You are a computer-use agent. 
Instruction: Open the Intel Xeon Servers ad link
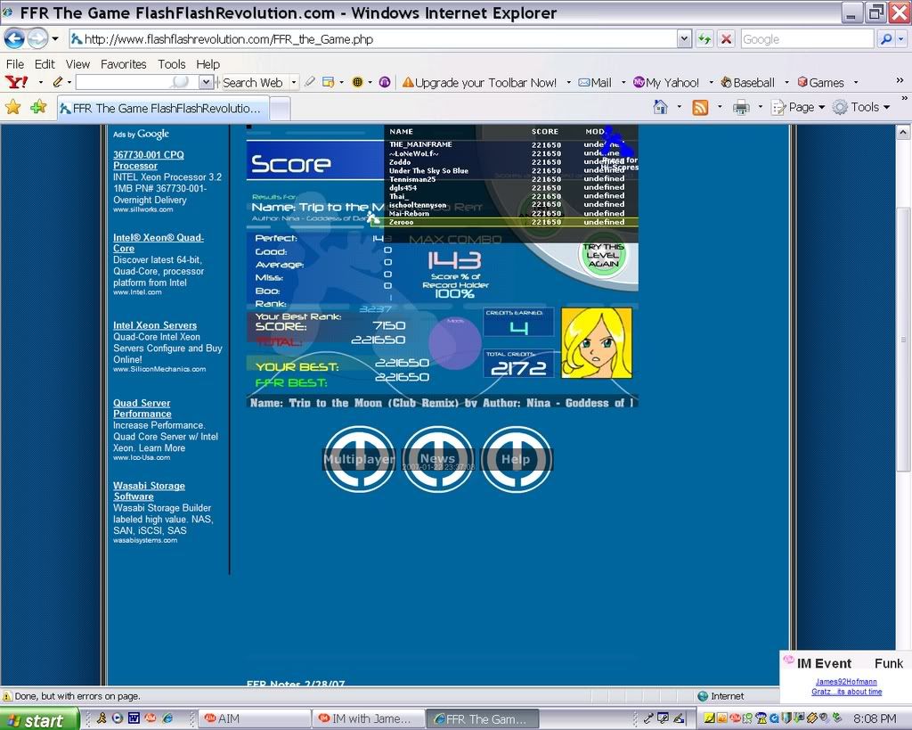pyautogui.click(x=155, y=325)
